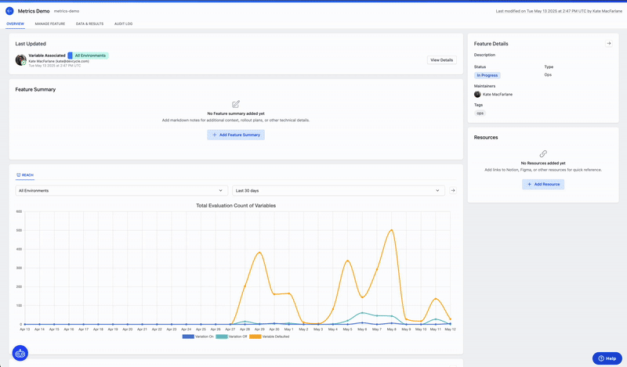Screen dimensions: 627x367
Task: Click the edit note icon in Feature Summary
Action: pos(236,104)
